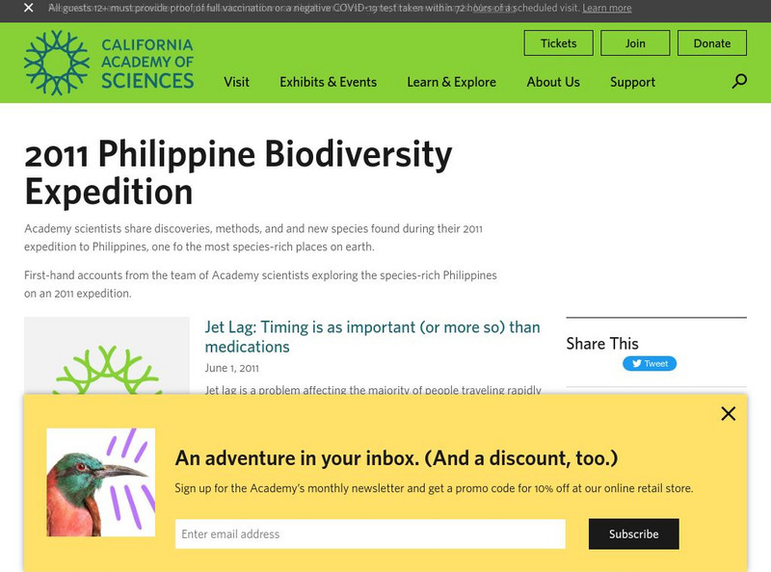771x572 pixels.
Task: Follow the Learn more link in banner
Action: pyautogui.click(x=607, y=8)
